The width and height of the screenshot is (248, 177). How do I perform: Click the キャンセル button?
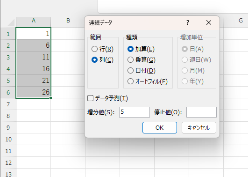[x=199, y=128]
